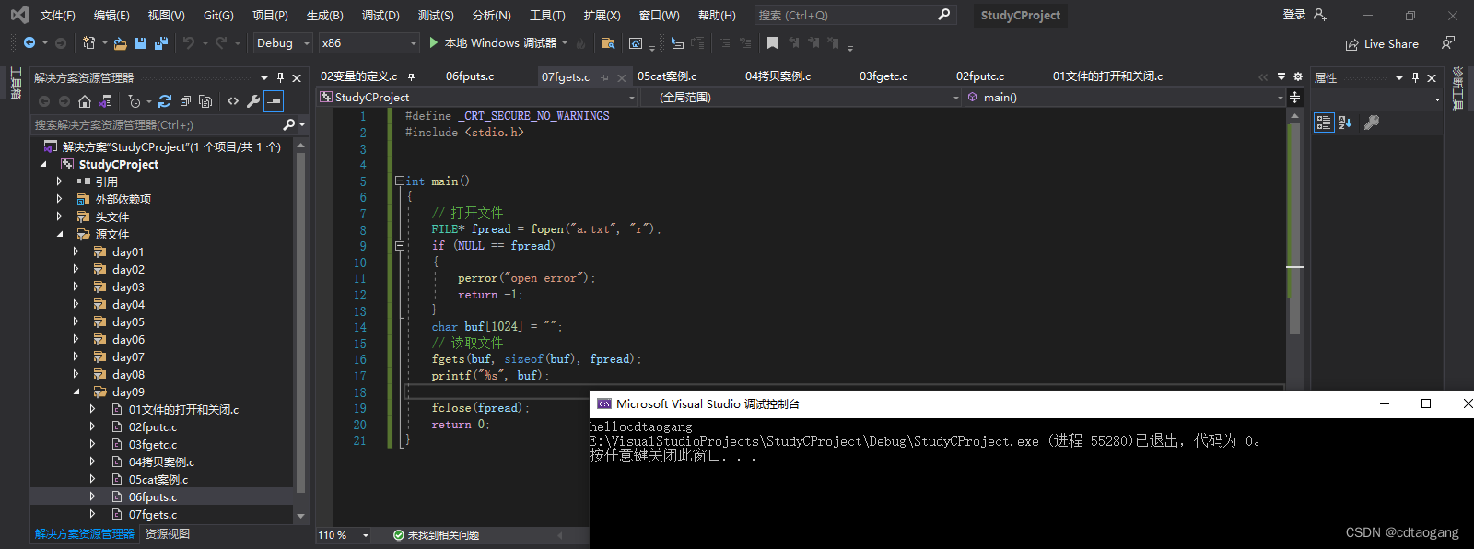
Task: Toggle pin on Solution Explorer panel
Action: (281, 77)
